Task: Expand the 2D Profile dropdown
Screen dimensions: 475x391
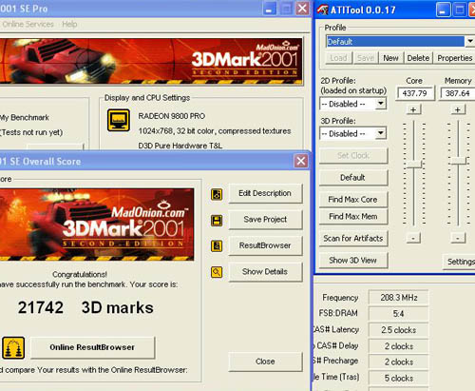Action: tap(381, 104)
